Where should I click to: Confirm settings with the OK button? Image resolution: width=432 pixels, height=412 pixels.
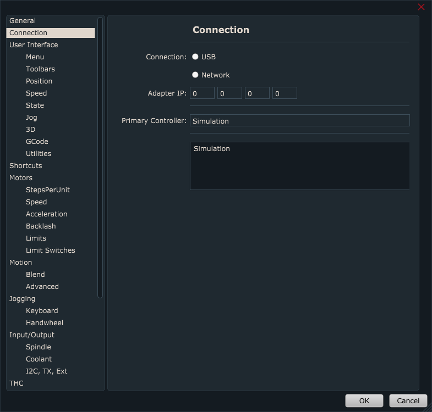coord(364,401)
